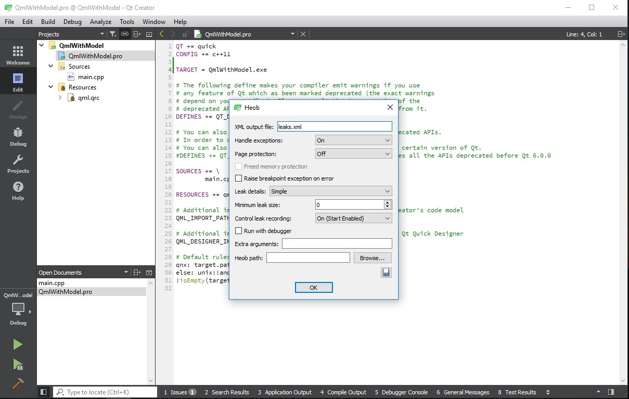The height and width of the screenshot is (399, 629).
Task: Switch to Debug mode in sidebar
Action: (x=18, y=136)
